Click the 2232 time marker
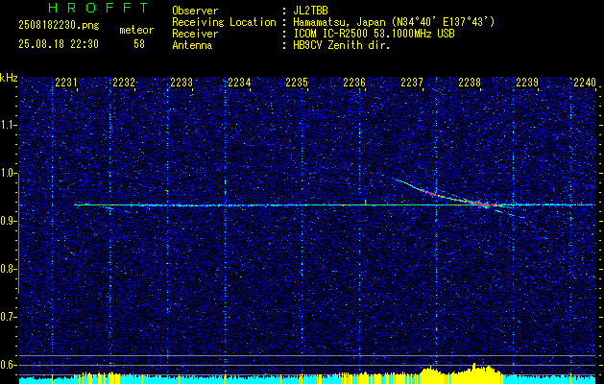604x384 pixels. (124, 83)
